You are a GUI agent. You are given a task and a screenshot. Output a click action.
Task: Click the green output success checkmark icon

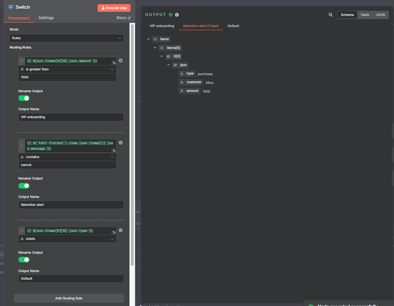pos(170,15)
